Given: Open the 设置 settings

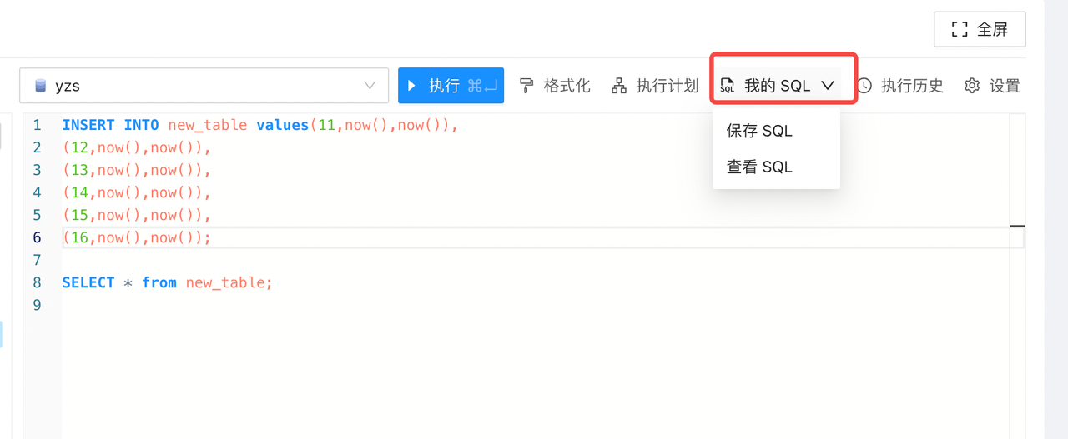Looking at the screenshot, I should click(x=992, y=86).
